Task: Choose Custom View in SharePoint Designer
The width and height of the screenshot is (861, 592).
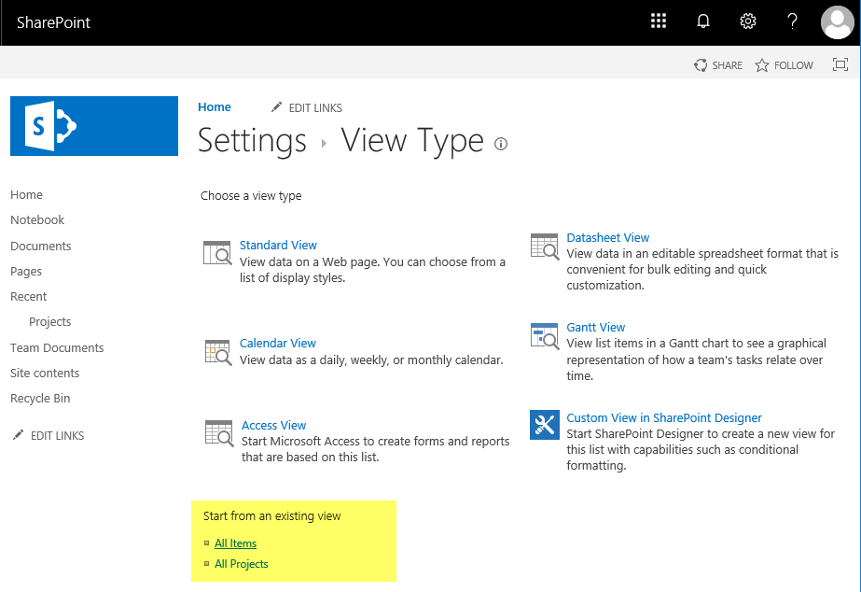Action: tap(664, 417)
